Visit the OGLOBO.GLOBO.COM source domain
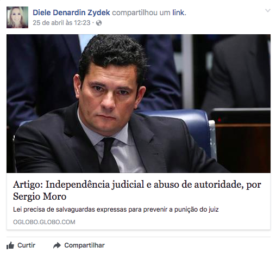276x253 pixels. (44, 222)
